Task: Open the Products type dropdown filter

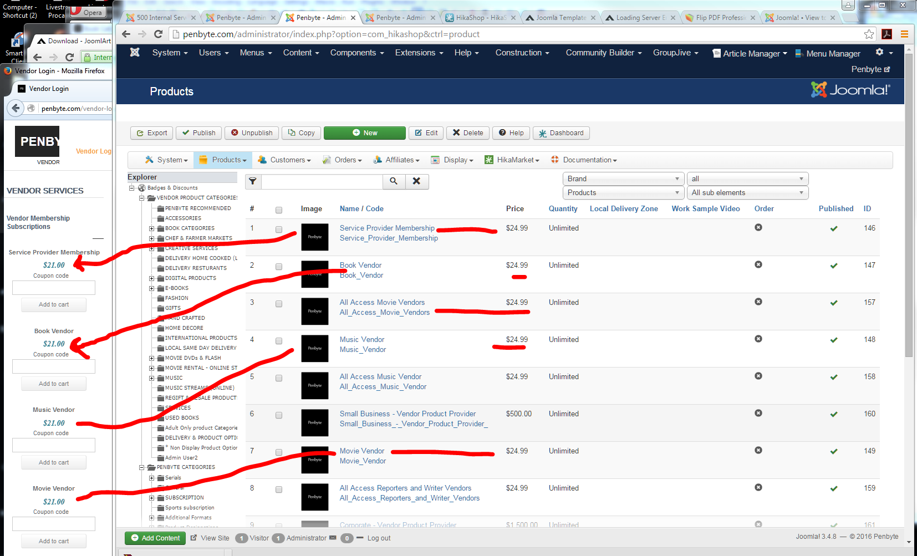Action: [x=623, y=192]
